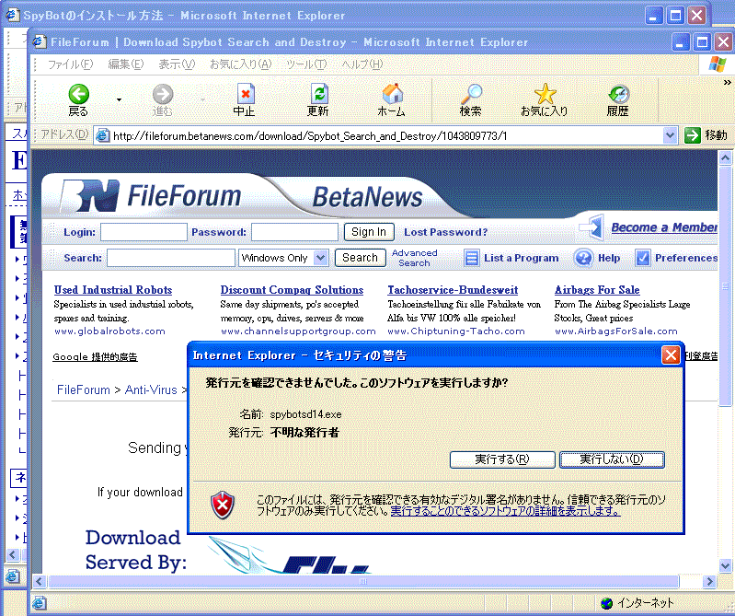Click the 実行する(R) run button
Image resolution: width=735 pixels, height=616 pixels.
click(502, 459)
